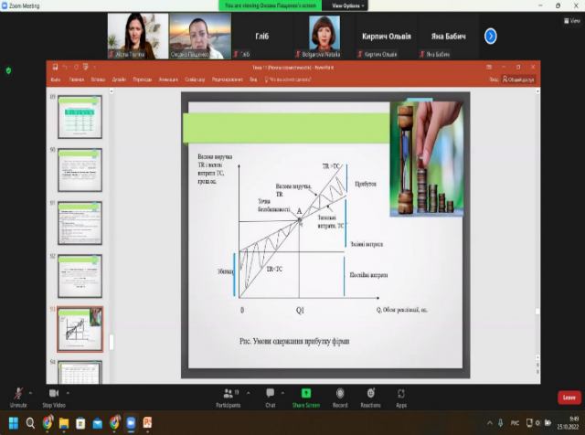Open Microsoft Store from taskbar
Image resolution: width=585 pixels, height=435 pixels.
click(80, 423)
